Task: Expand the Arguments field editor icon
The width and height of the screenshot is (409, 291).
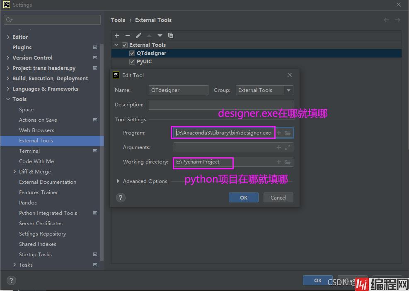Action: (x=288, y=147)
